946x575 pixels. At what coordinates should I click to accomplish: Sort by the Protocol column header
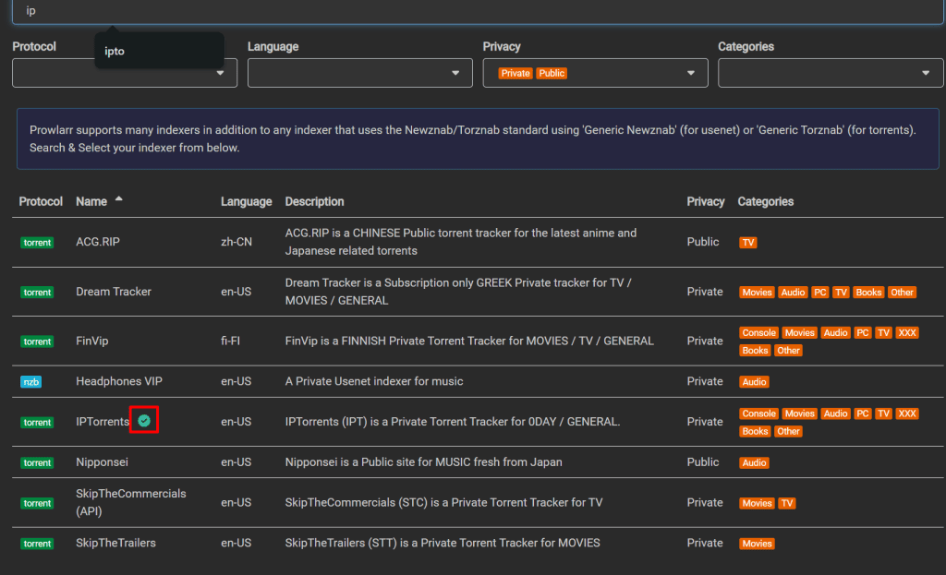point(41,201)
